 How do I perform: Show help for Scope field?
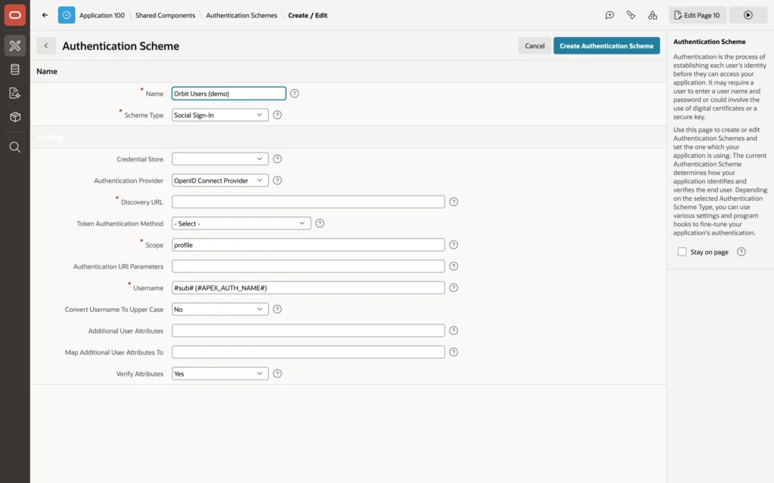tap(454, 245)
